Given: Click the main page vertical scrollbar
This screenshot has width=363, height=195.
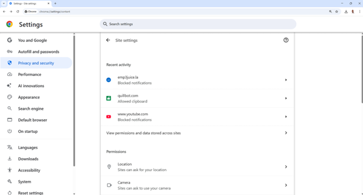Looking at the screenshot, I should (362, 69).
